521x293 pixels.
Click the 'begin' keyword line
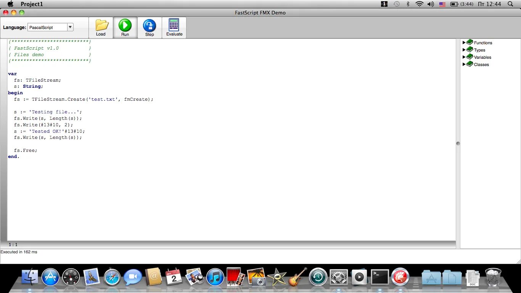[15, 93]
